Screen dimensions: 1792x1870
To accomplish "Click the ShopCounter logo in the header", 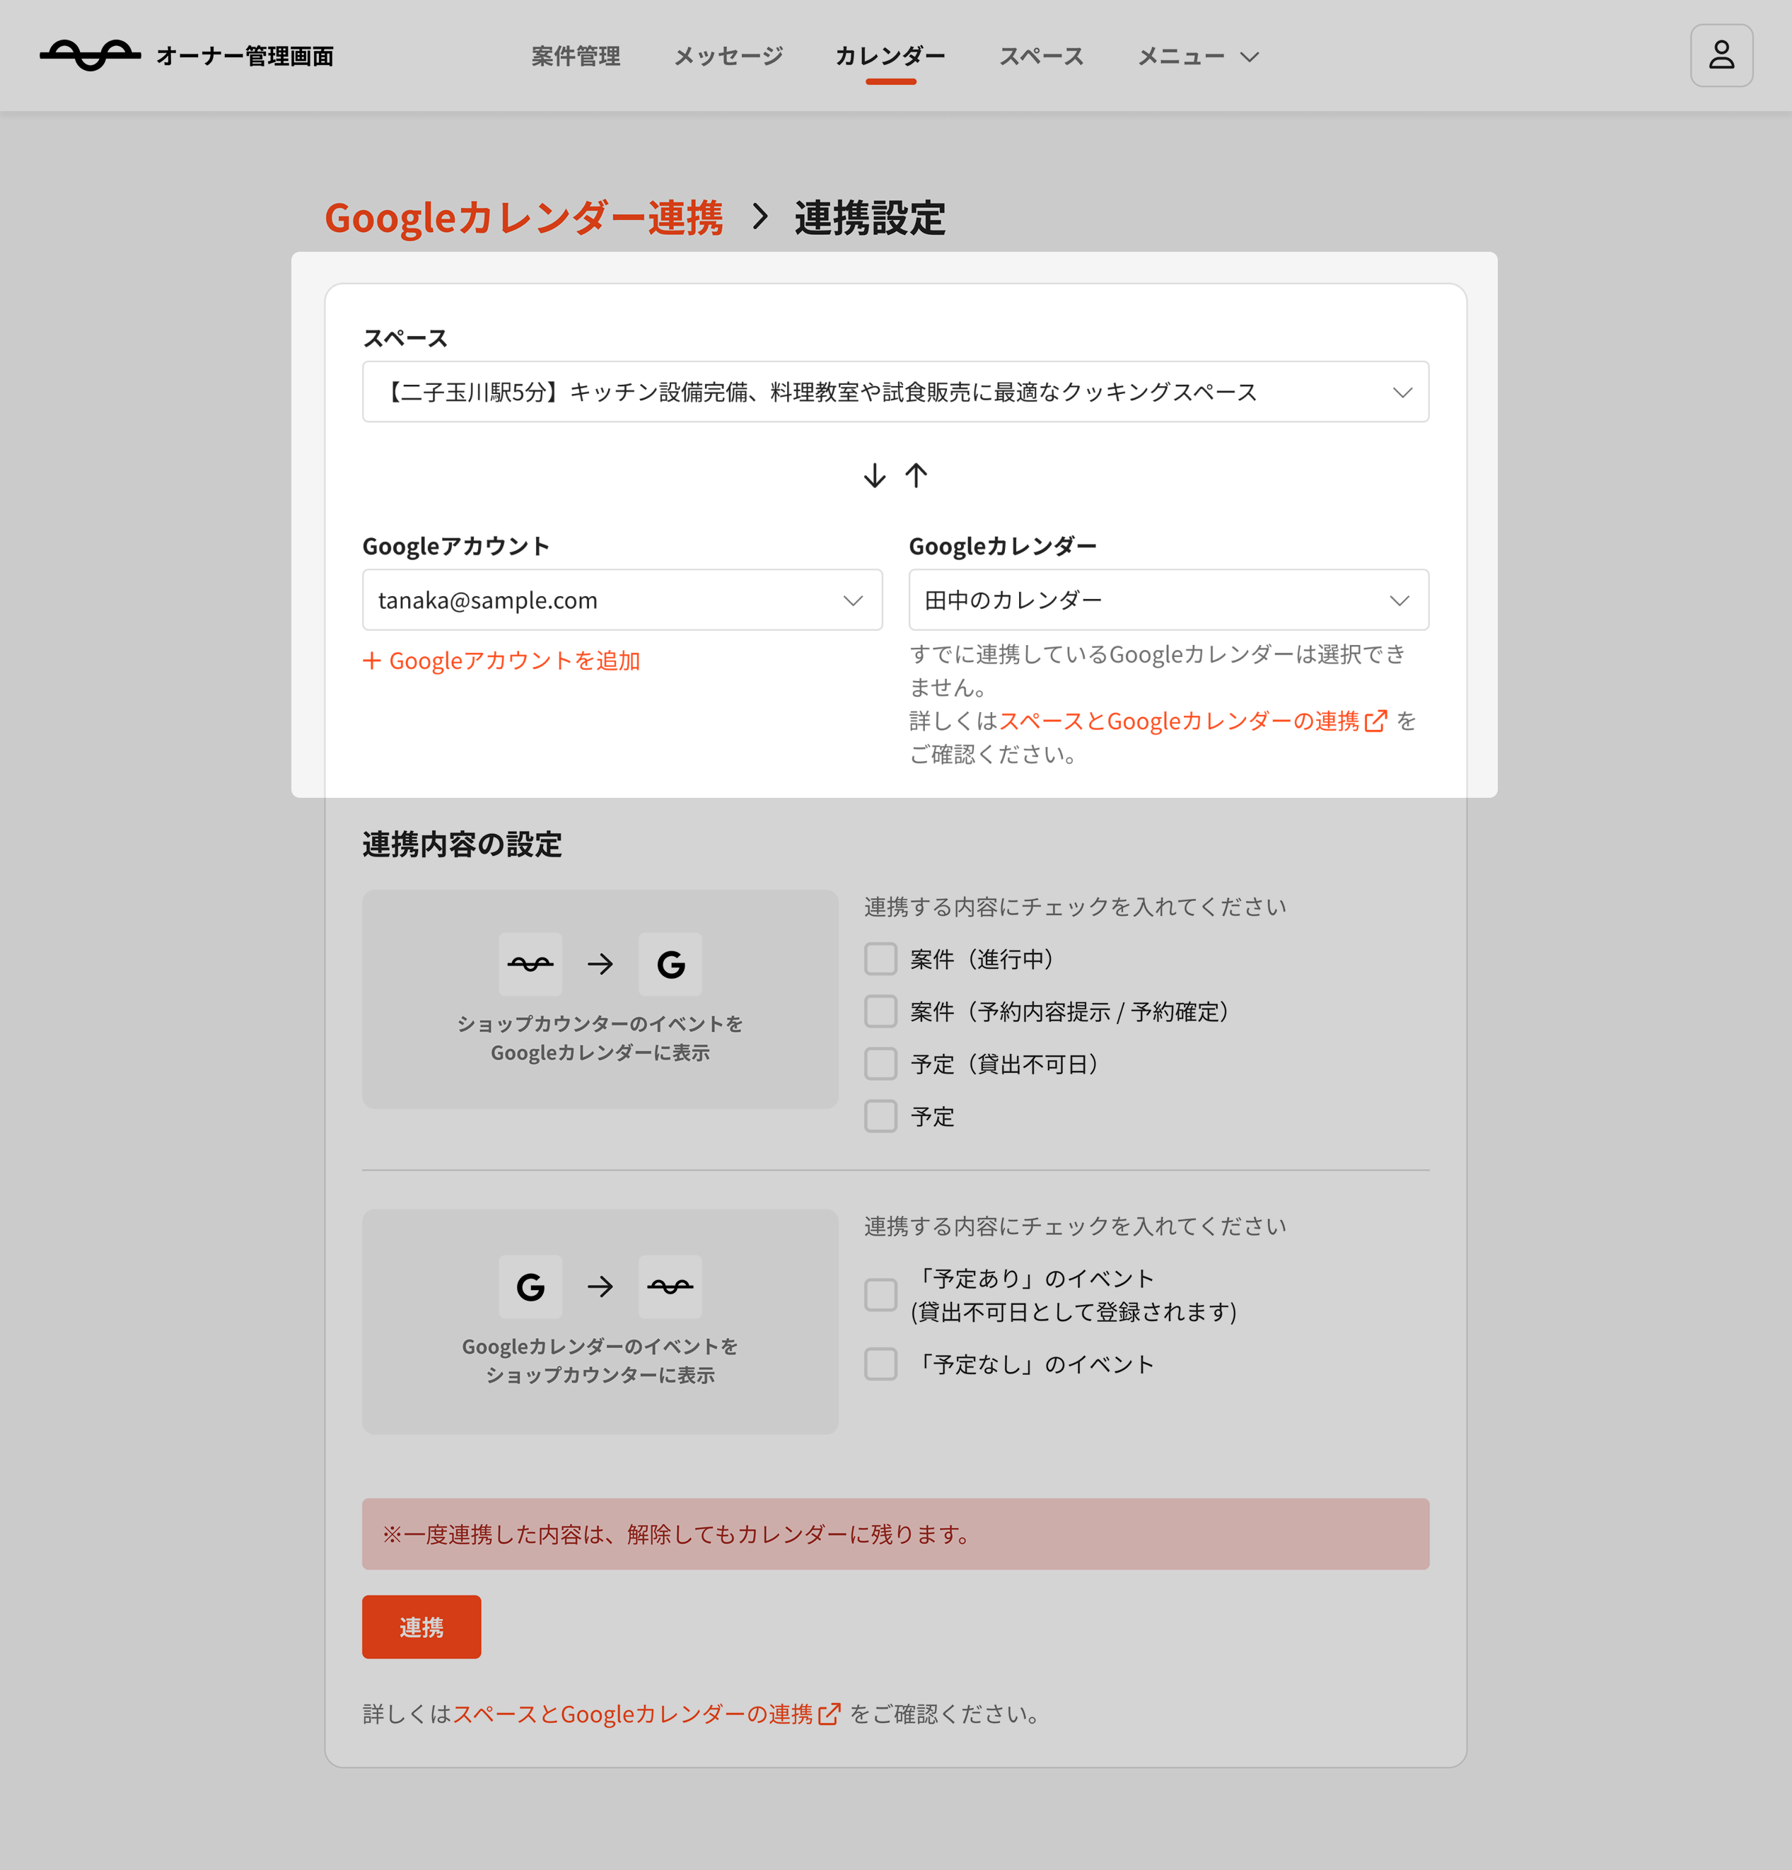I will 91,55.
